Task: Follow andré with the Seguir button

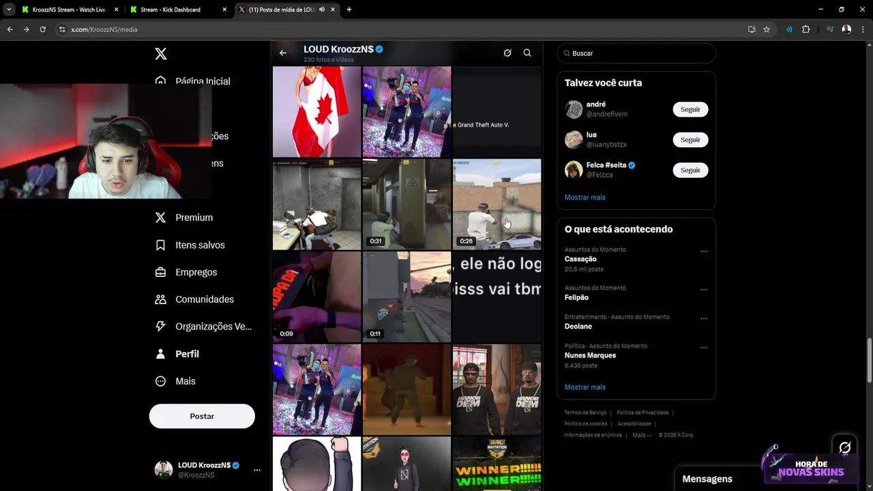Action: click(x=690, y=109)
